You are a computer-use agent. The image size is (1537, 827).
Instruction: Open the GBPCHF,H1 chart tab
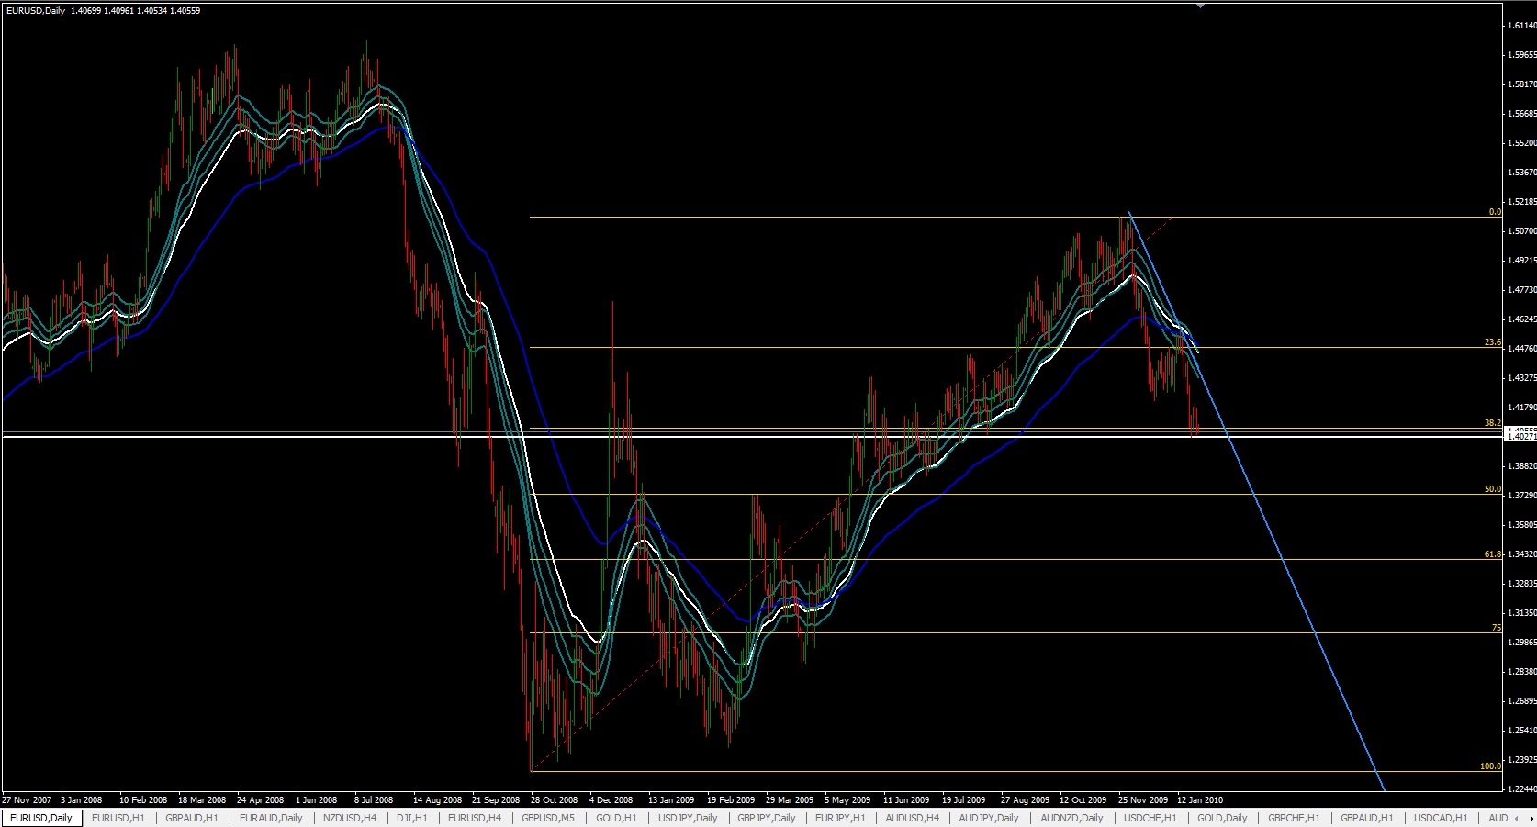1295,818
